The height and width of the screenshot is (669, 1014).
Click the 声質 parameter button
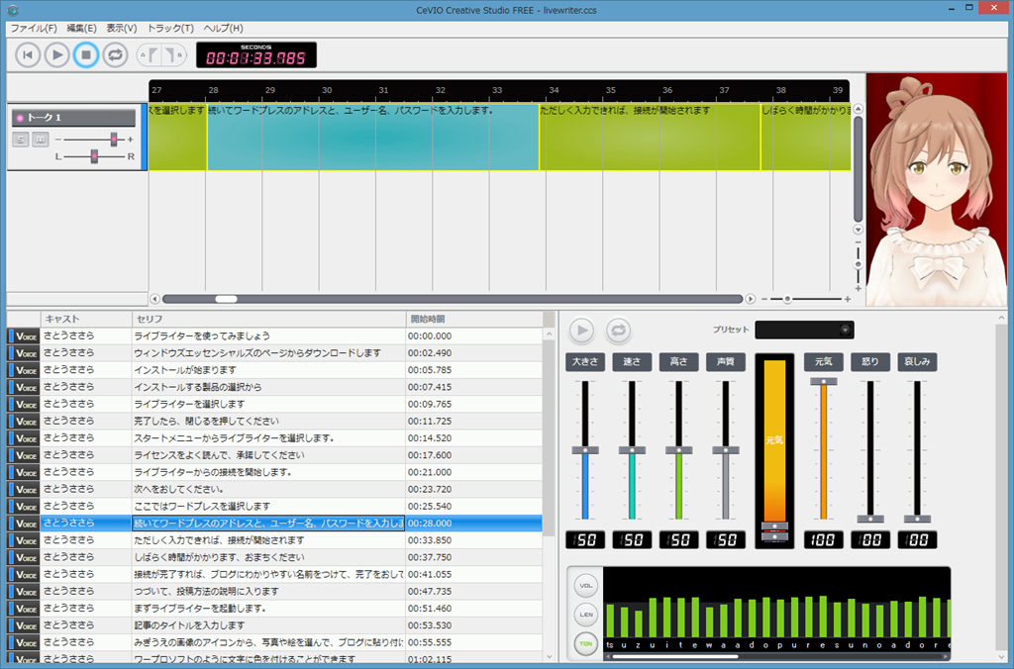pyautogui.click(x=726, y=362)
